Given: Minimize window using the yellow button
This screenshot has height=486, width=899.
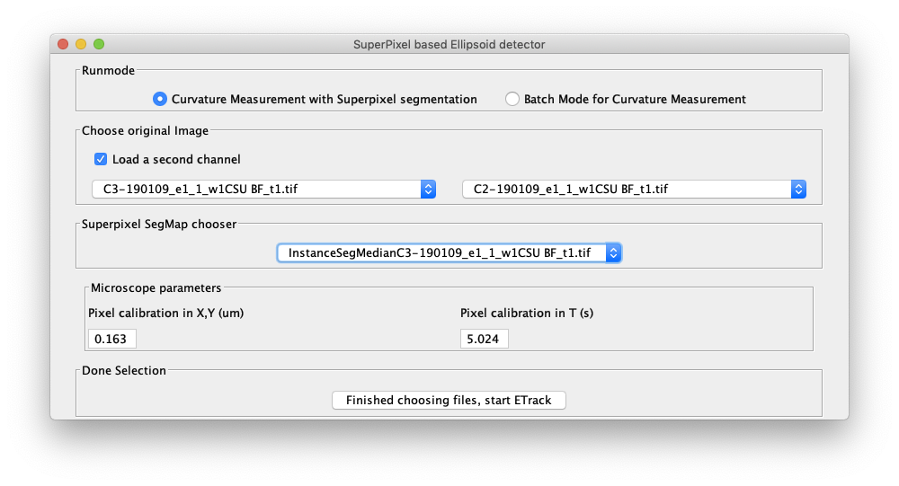Looking at the screenshot, I should 81,44.
